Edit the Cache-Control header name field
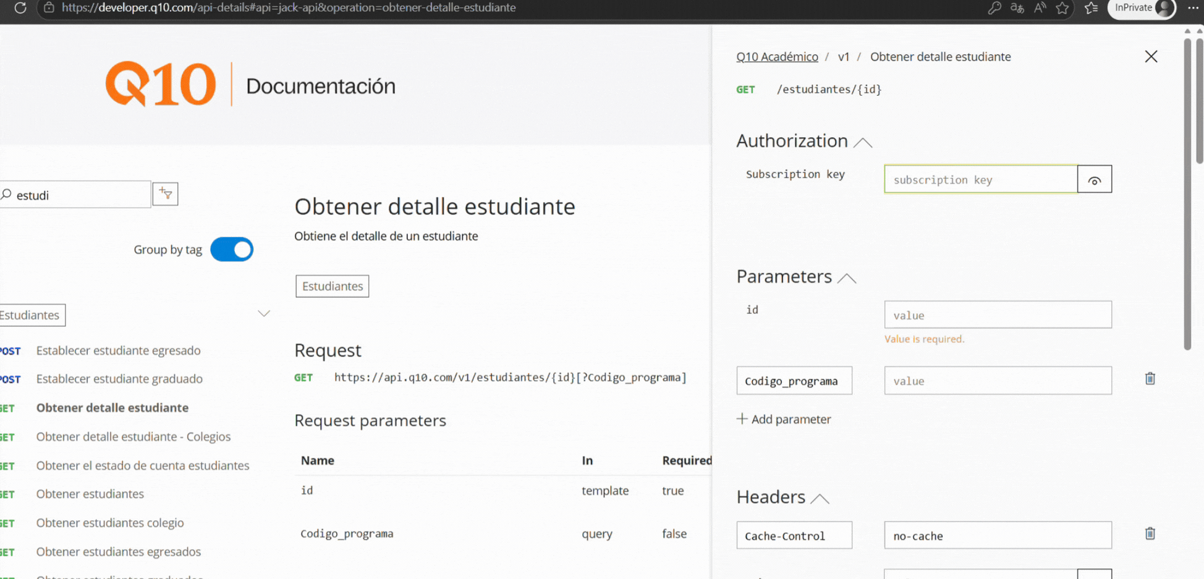The height and width of the screenshot is (579, 1204). (794, 535)
